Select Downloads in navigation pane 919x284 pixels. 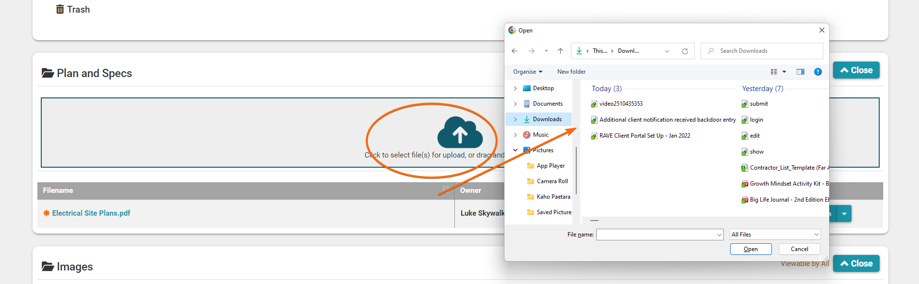[547, 119]
